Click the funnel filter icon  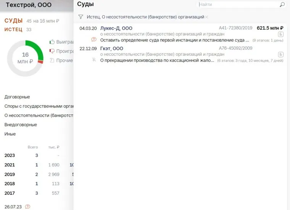click(x=81, y=17)
